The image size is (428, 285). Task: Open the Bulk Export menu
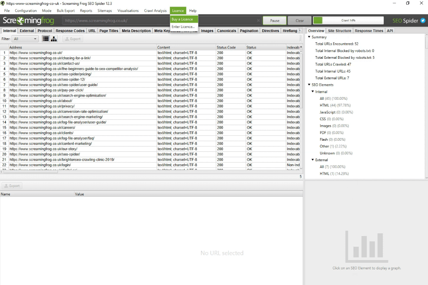click(66, 11)
